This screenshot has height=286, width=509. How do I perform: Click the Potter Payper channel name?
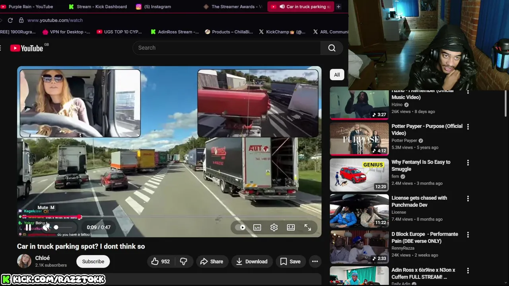pyautogui.click(x=404, y=141)
